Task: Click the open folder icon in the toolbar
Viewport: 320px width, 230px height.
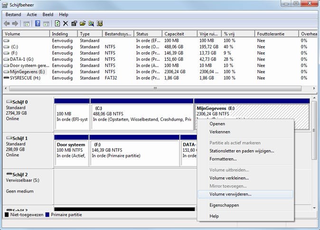Action: [x=83, y=23]
